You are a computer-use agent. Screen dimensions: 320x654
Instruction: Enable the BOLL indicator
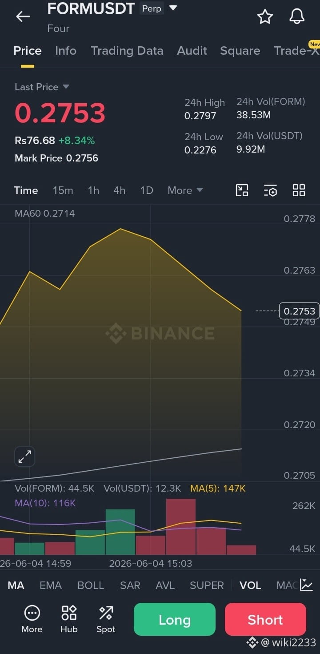click(91, 585)
